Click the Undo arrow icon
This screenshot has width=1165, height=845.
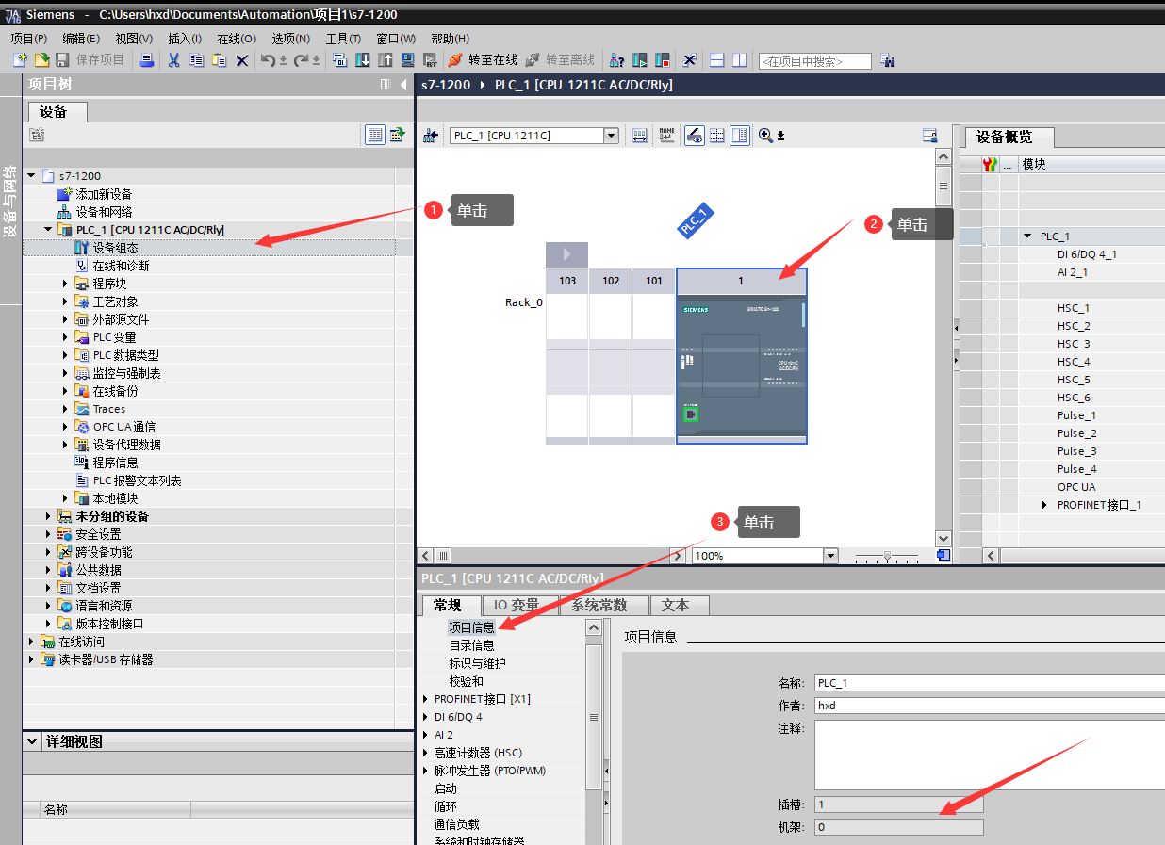coord(269,60)
